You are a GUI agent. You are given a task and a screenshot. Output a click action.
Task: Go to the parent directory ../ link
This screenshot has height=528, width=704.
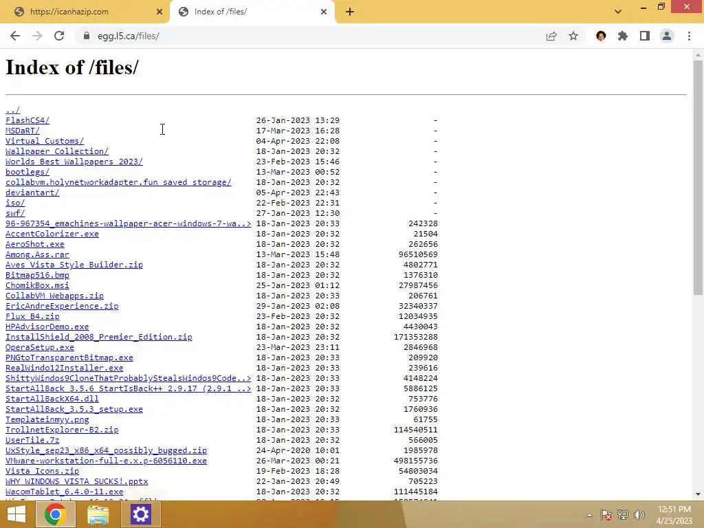[x=12, y=110]
